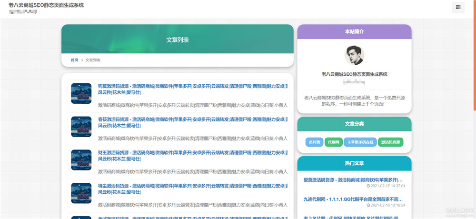Open article 财王激活码货源
Viewport: 476px width, 219px height.
coord(193,156)
